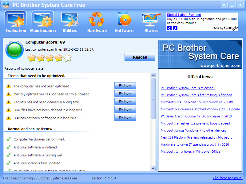This screenshot has width=246, height=184.
Task: Click the 'Ads by Google' label
Action: pos(226,28)
